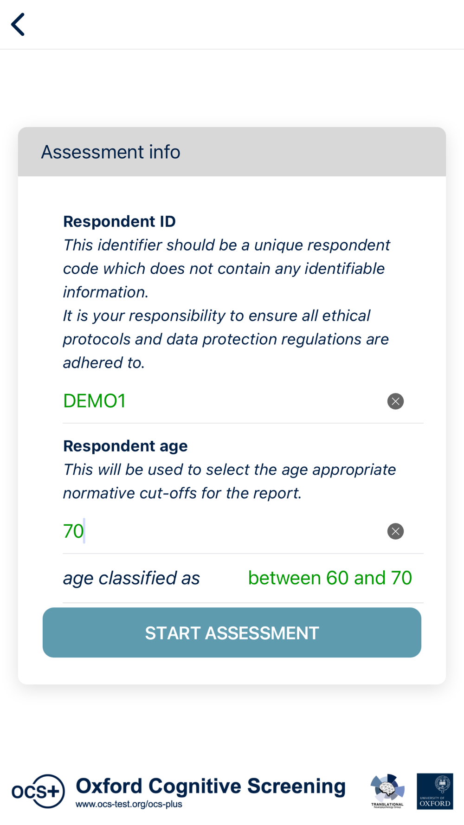The image size is (464, 825).
Task: Clear the Respondent ID field
Action: (x=395, y=401)
